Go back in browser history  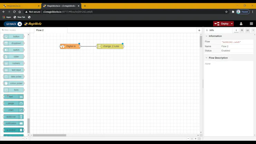point(3,12)
